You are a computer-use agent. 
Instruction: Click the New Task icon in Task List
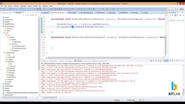pyautogui.click(x=171, y=15)
